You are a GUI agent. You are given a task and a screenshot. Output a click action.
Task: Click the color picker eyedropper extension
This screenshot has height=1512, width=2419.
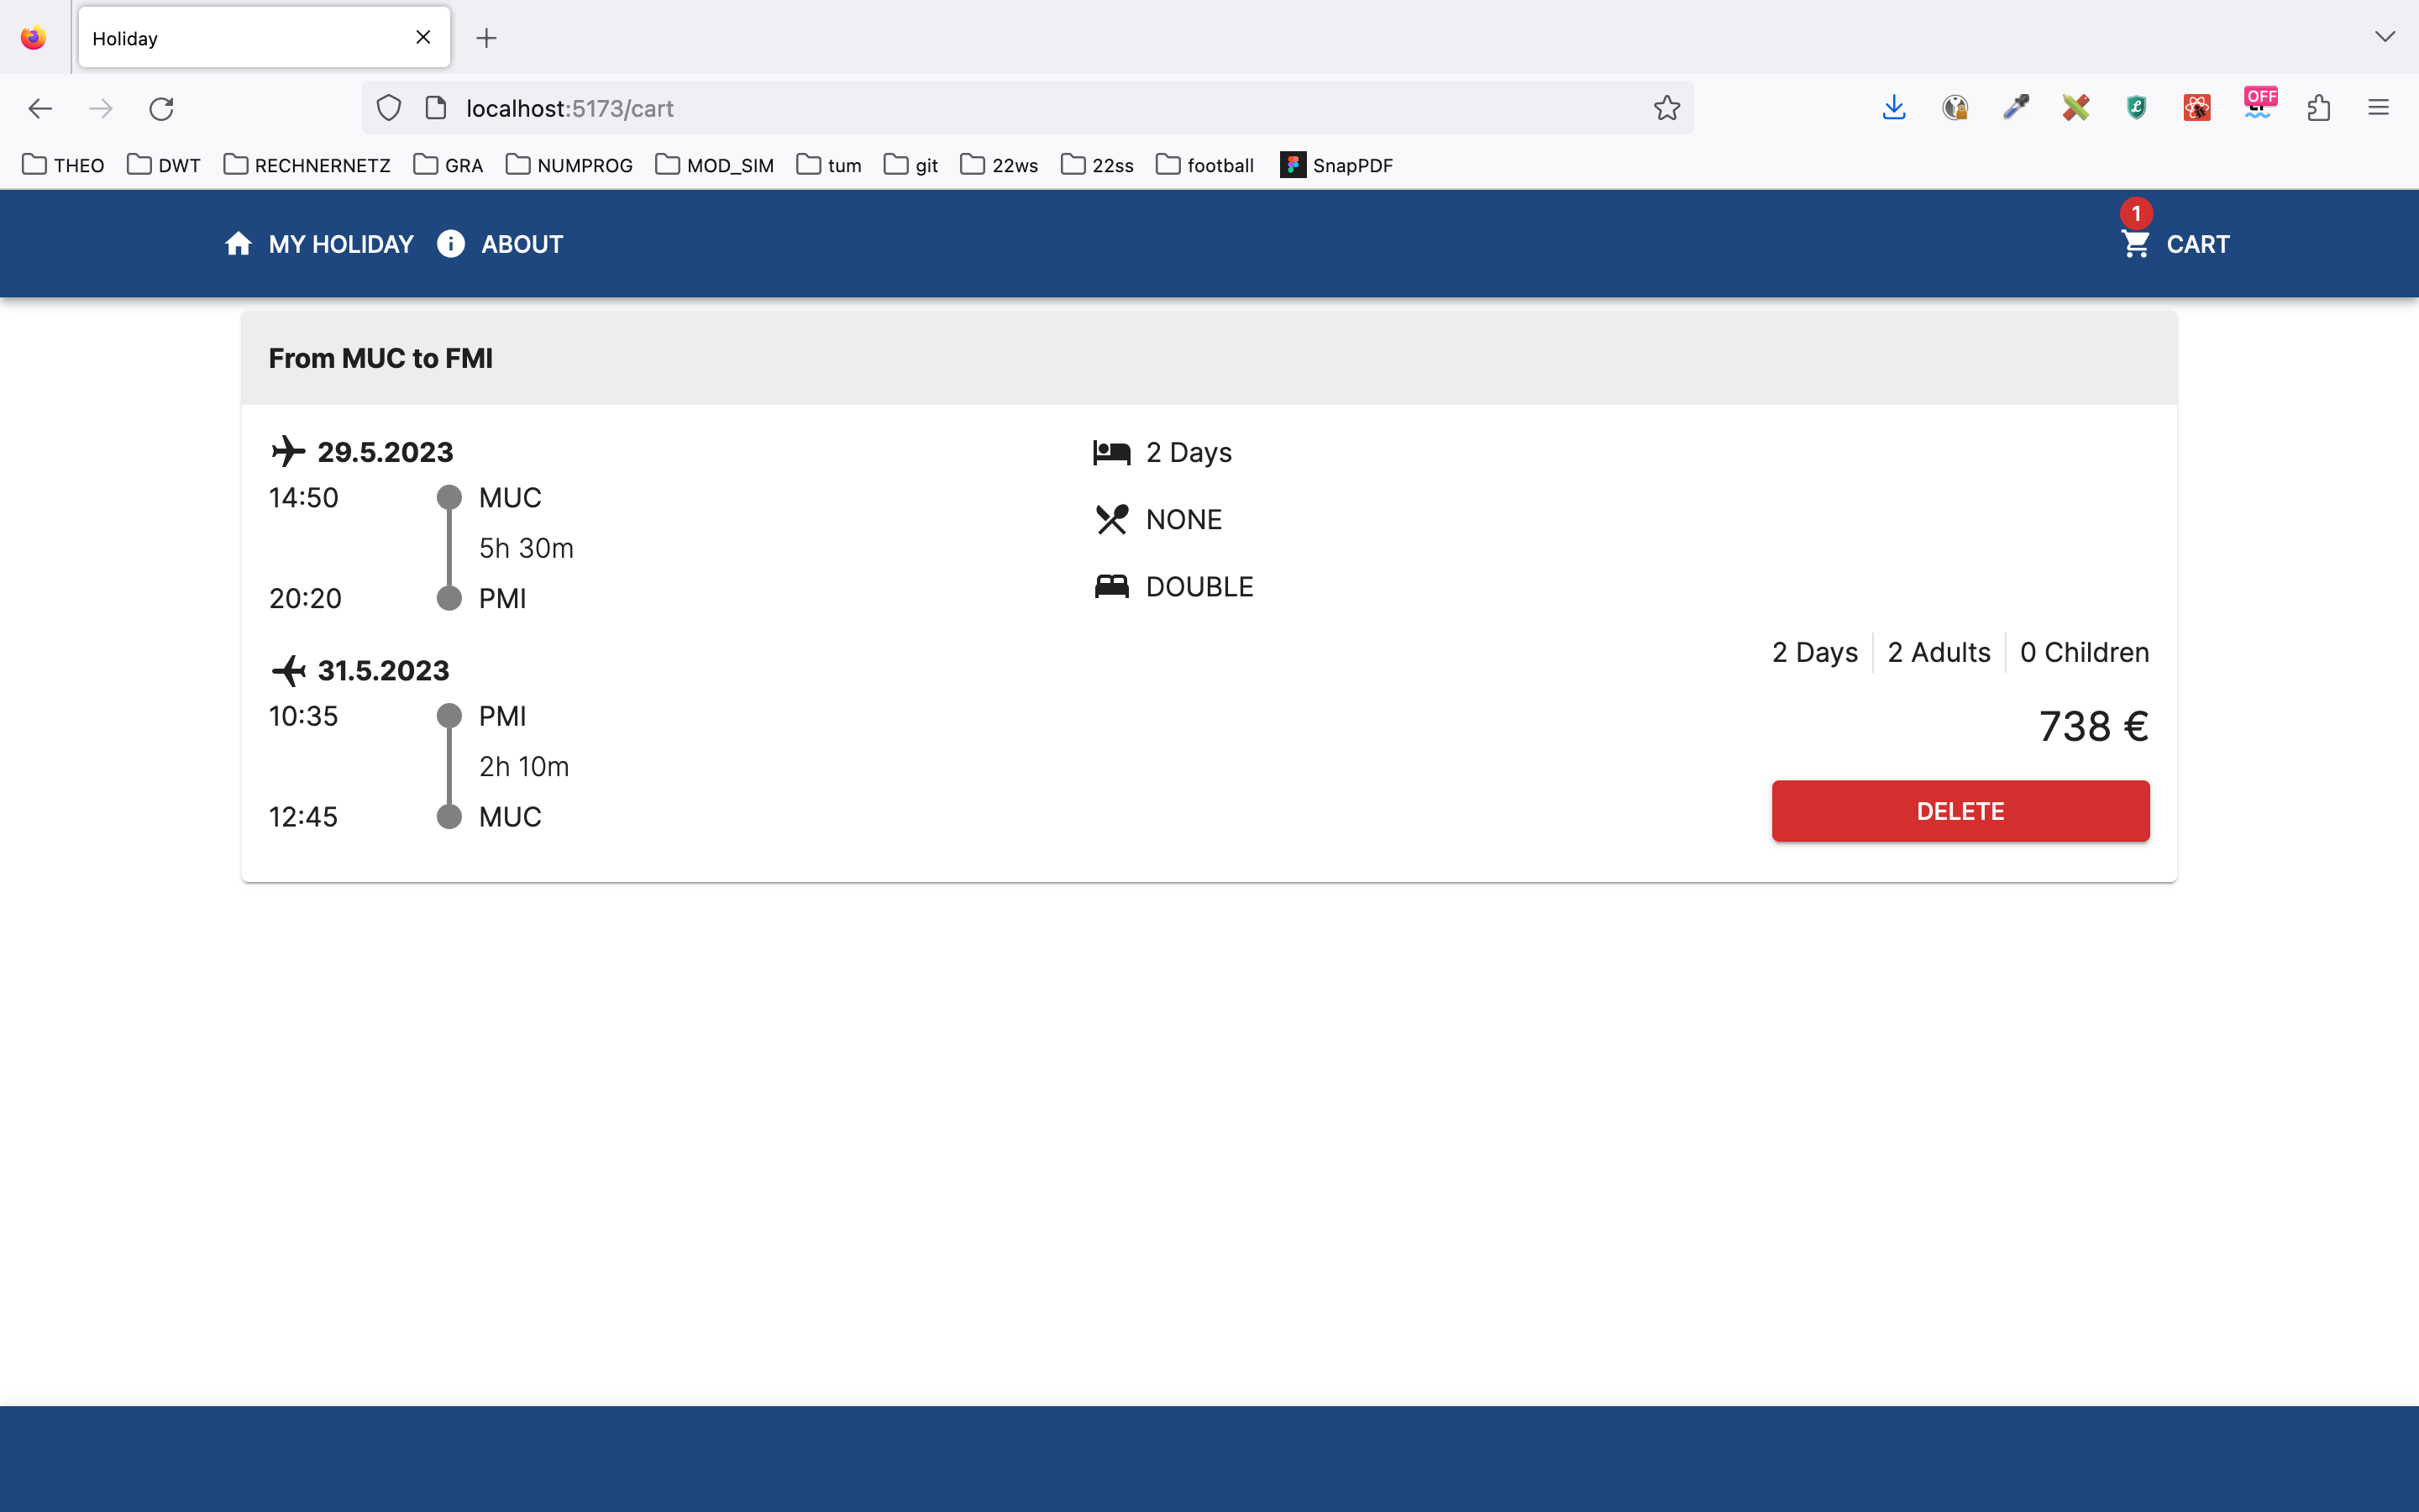(2015, 108)
